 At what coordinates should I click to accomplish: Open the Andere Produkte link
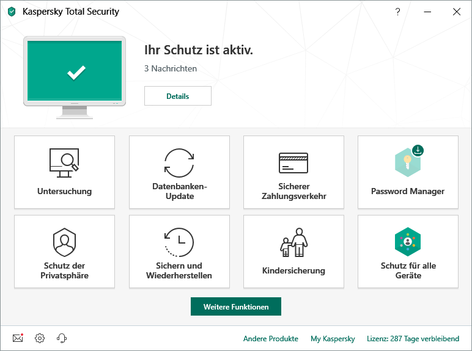click(271, 339)
